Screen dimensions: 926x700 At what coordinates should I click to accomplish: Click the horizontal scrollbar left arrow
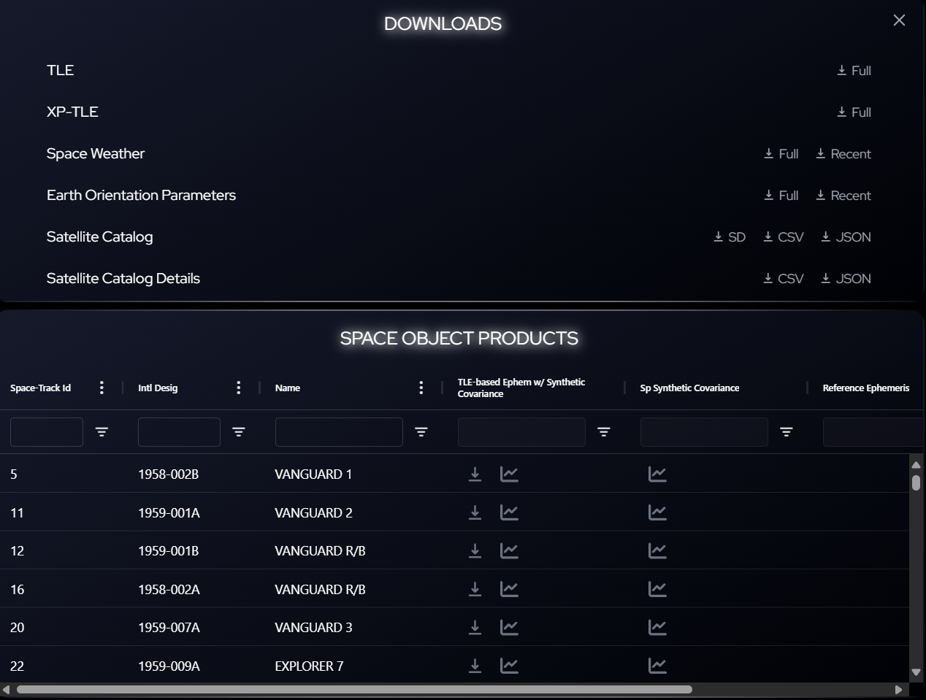click(7, 689)
